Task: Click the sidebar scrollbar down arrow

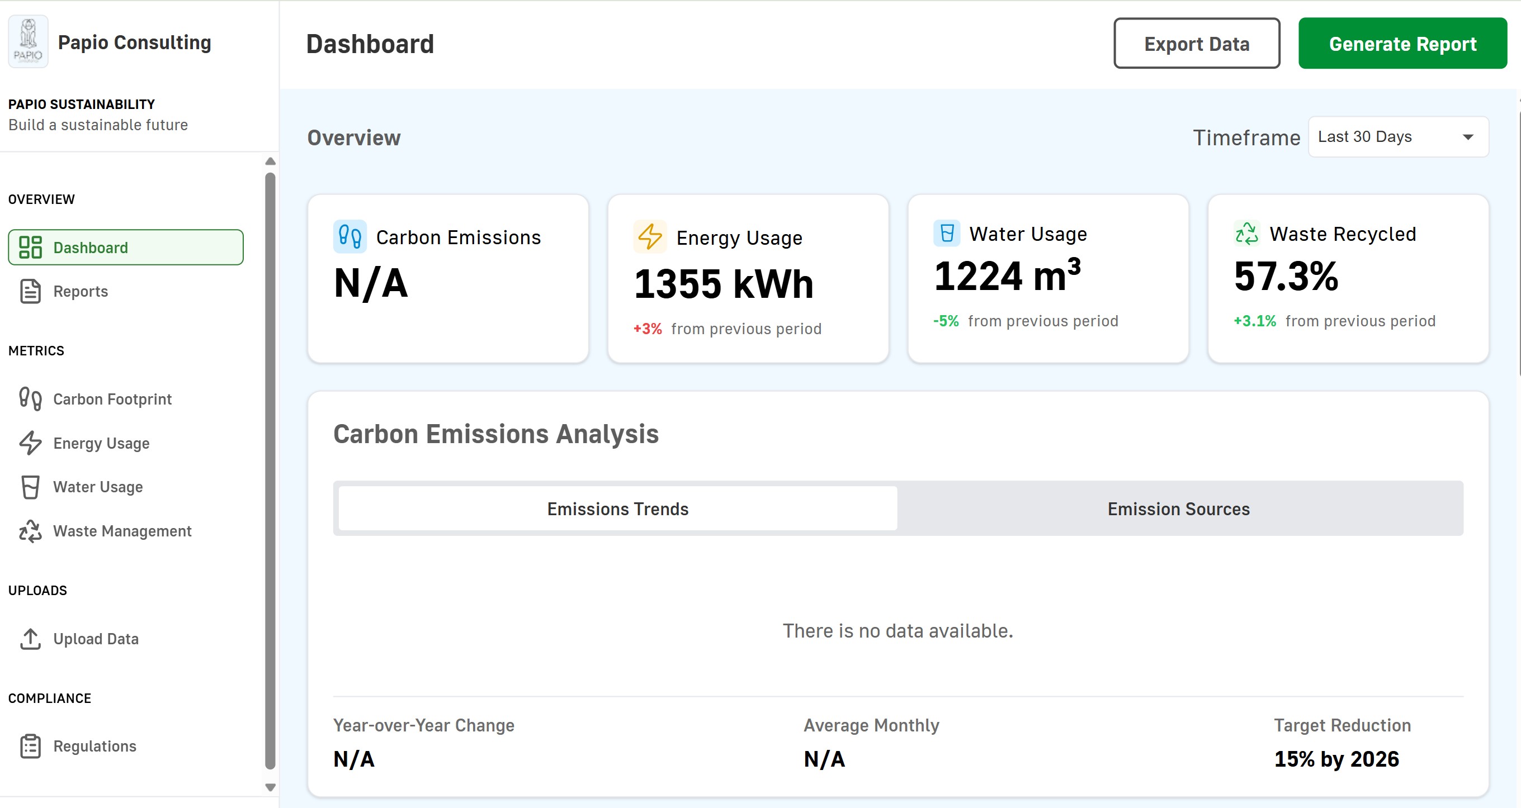Action: (x=271, y=787)
